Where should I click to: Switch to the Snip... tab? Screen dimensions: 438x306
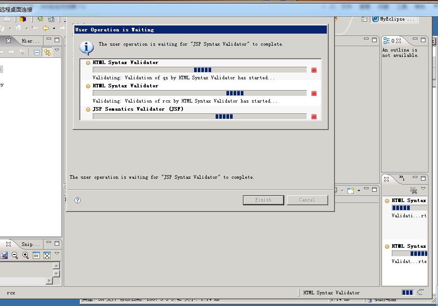30,244
